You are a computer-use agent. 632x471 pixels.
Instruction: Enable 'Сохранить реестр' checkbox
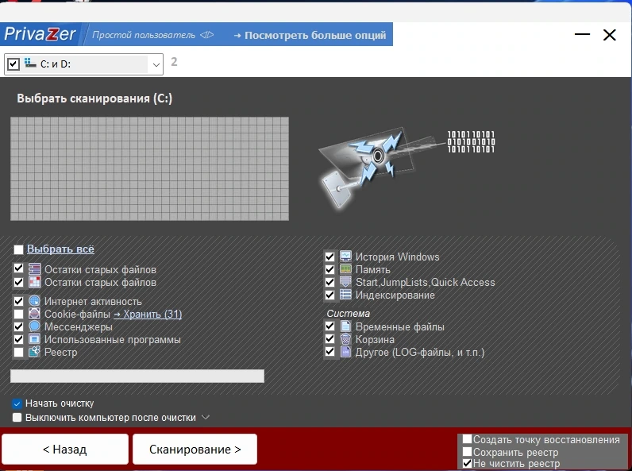[x=467, y=452]
